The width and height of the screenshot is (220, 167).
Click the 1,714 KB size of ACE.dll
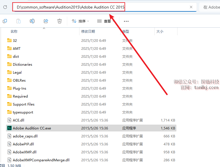[168, 120]
